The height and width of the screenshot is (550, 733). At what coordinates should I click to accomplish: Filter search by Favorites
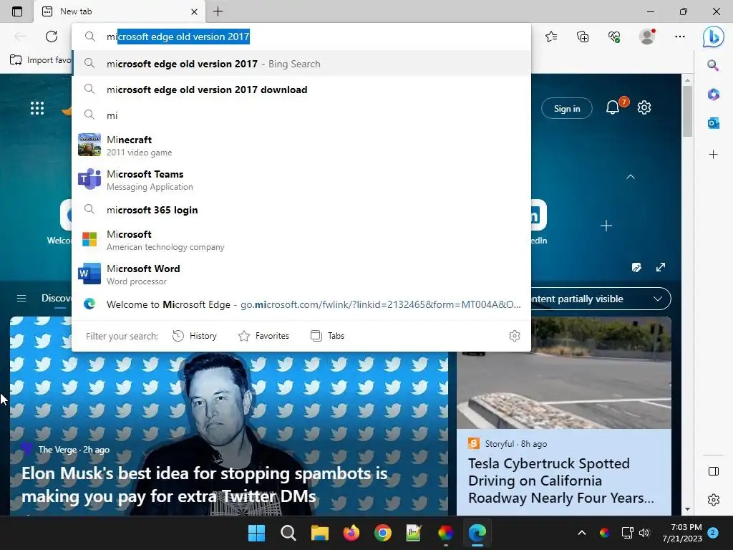[x=263, y=336]
